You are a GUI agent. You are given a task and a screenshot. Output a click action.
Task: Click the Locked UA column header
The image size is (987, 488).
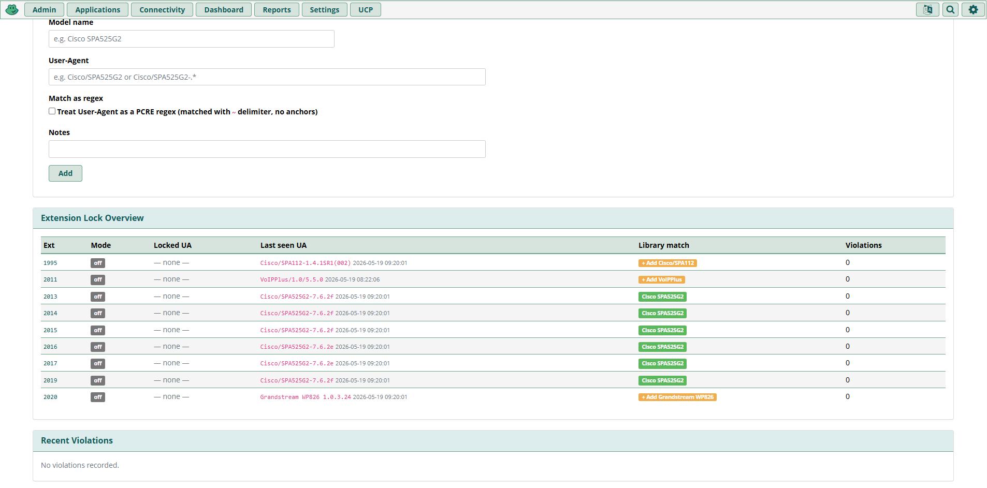pos(172,245)
